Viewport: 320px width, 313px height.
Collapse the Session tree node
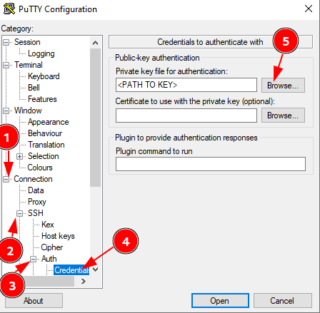click(6, 43)
